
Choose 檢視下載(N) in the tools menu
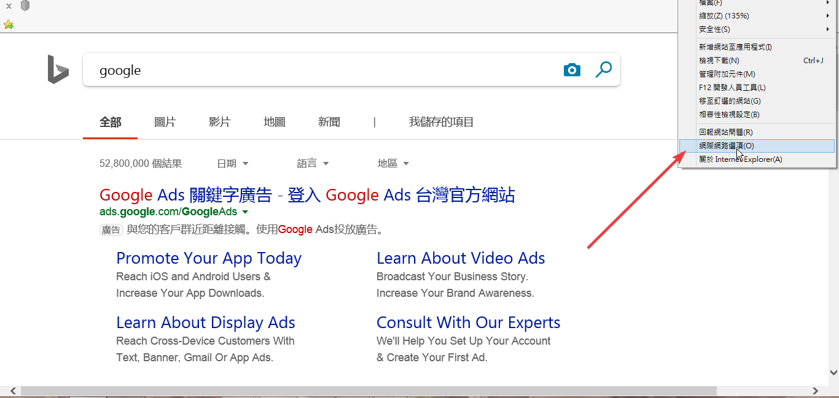point(757,61)
